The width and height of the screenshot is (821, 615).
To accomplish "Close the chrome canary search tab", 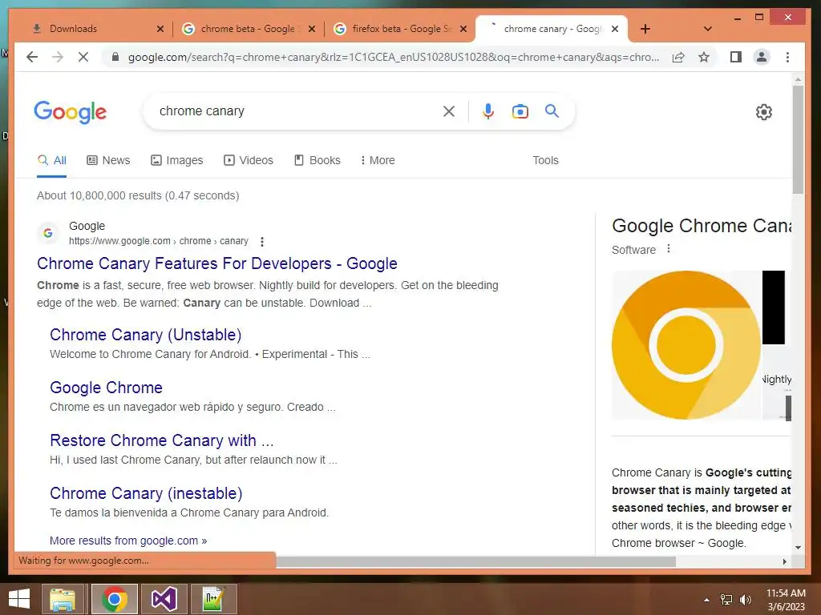I will coord(615,29).
